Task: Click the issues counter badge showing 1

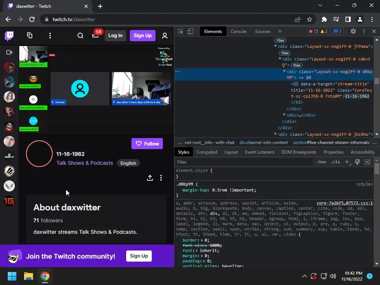Action: pos(337,31)
